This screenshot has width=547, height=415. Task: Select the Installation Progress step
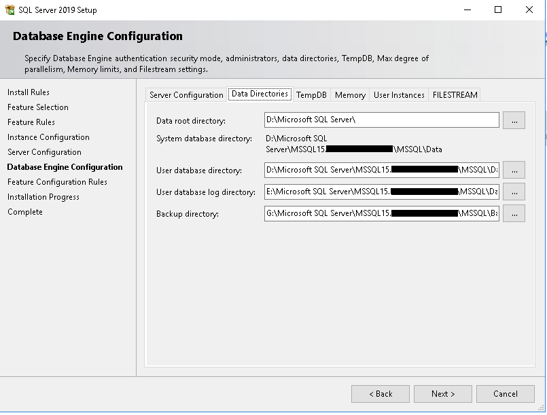(43, 197)
